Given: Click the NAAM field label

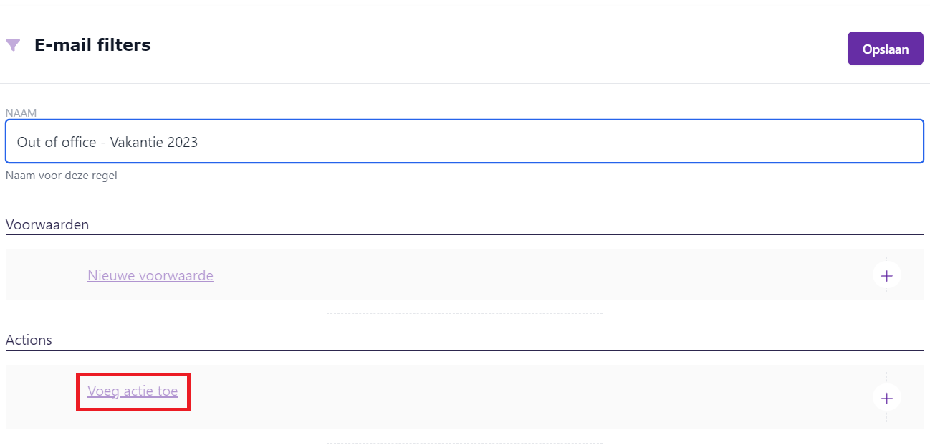Looking at the screenshot, I should pyautogui.click(x=21, y=113).
